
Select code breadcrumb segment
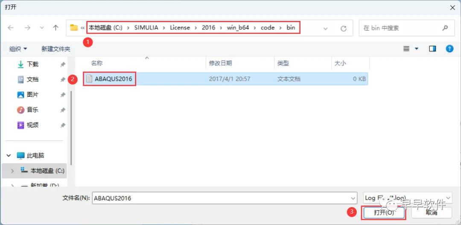point(268,28)
